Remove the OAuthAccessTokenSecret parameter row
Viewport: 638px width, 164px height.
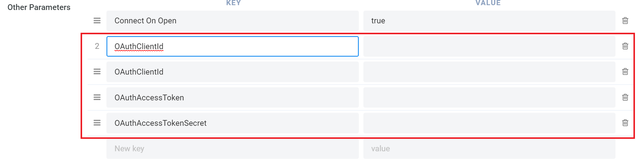[625, 123]
